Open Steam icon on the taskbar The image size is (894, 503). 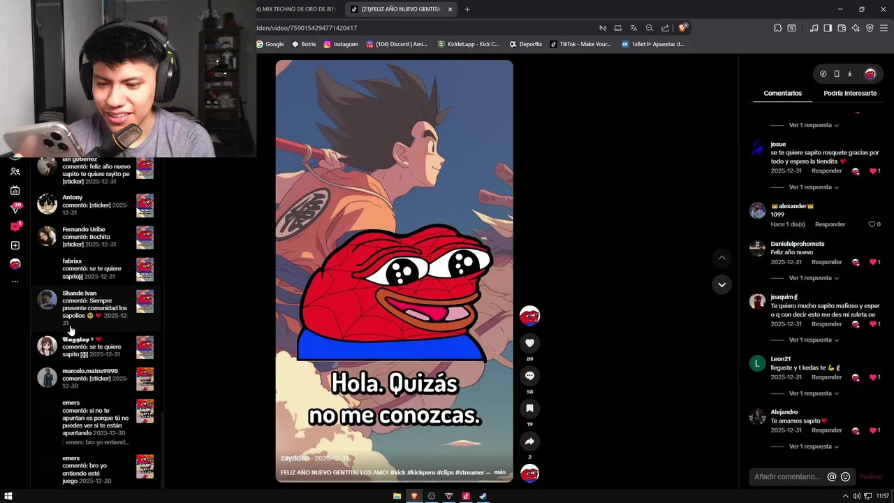click(483, 496)
